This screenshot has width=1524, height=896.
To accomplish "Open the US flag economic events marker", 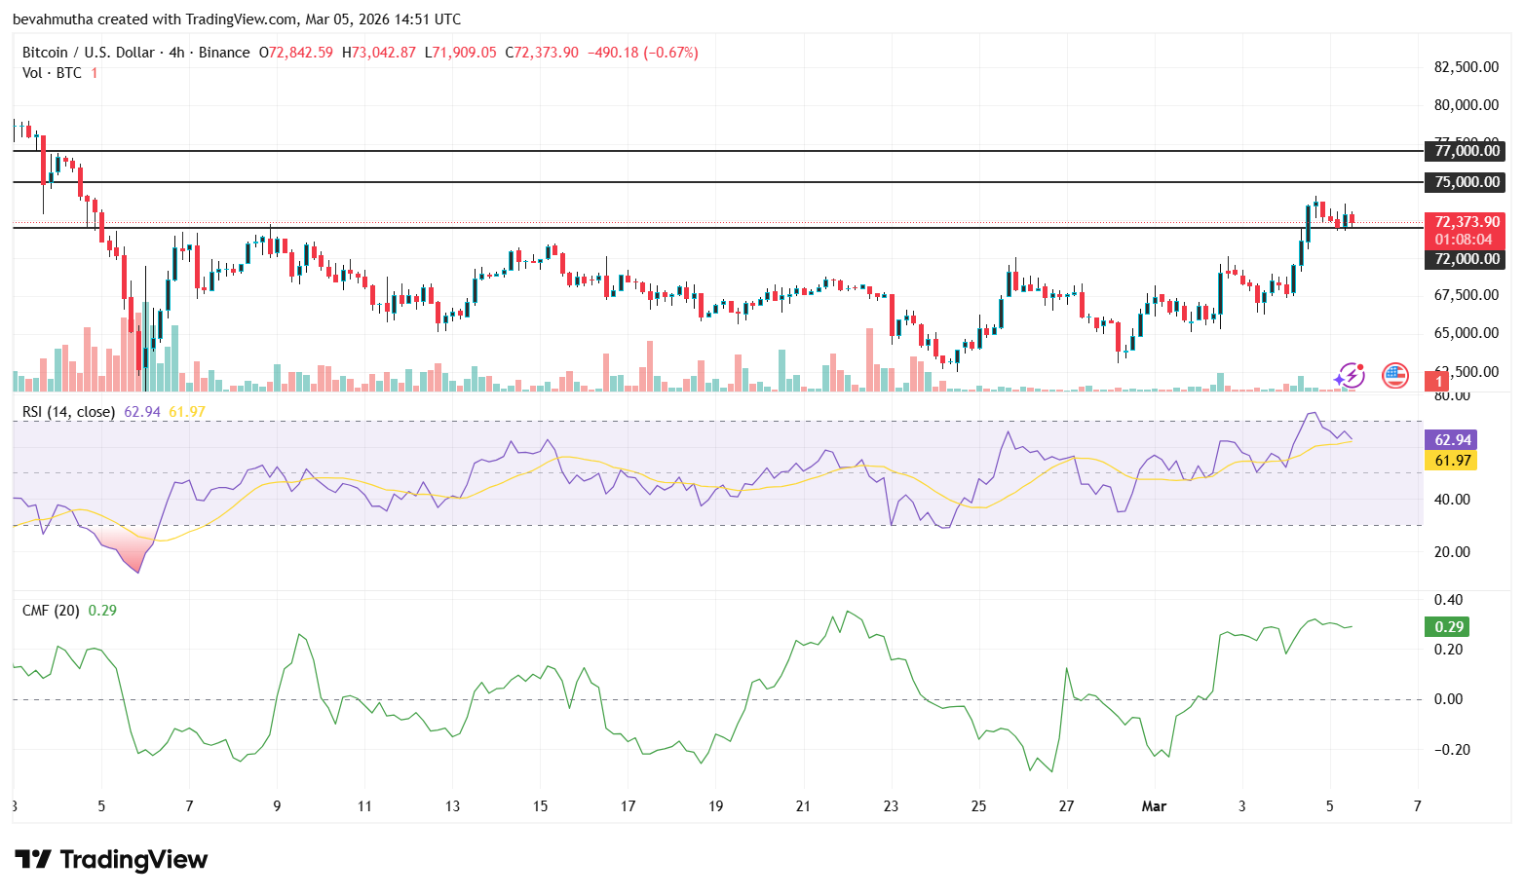I will click(1395, 377).
